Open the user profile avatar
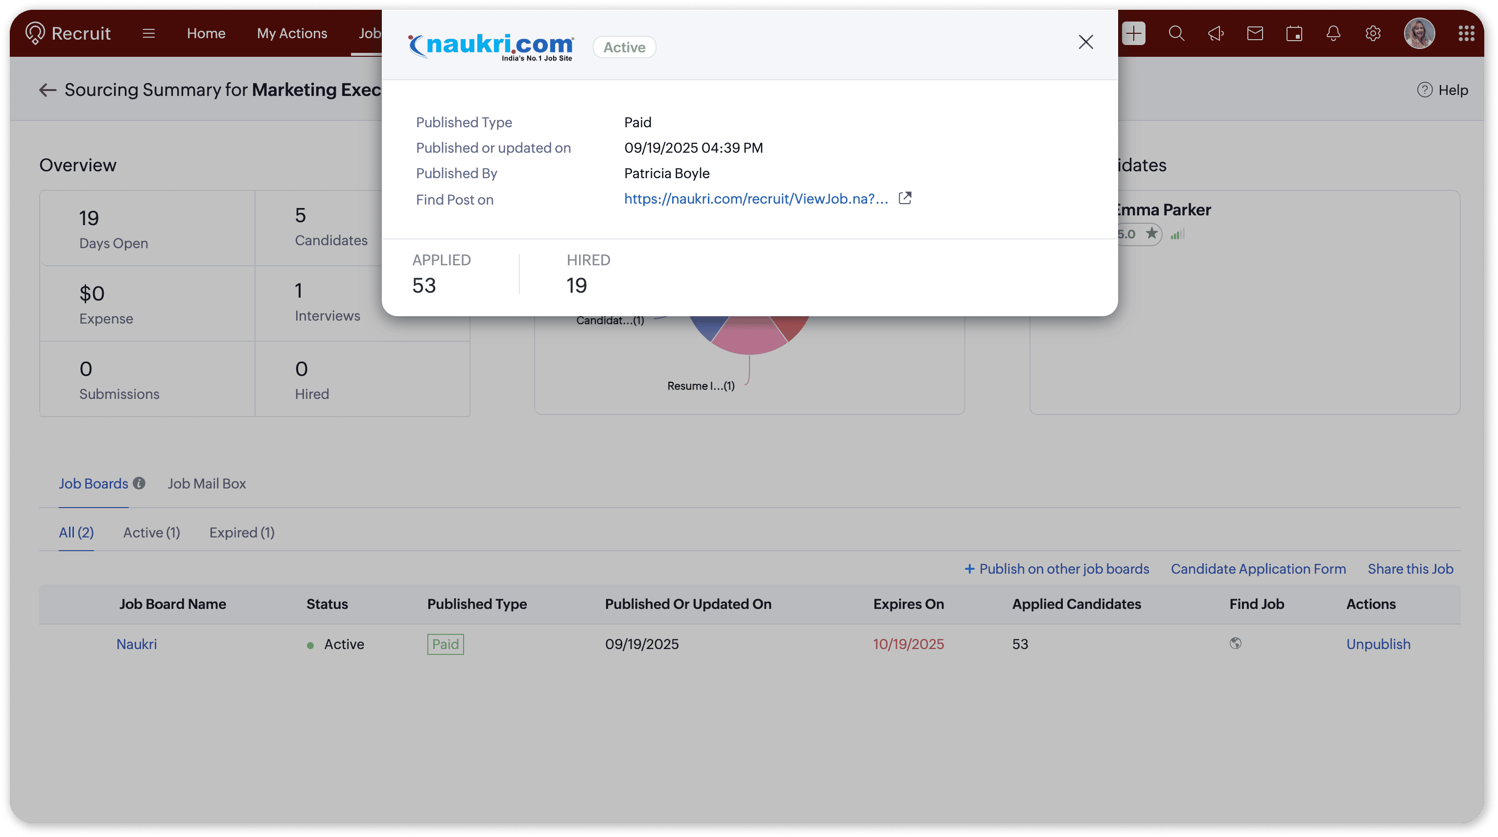This screenshot has width=1498, height=837. pos(1419,33)
